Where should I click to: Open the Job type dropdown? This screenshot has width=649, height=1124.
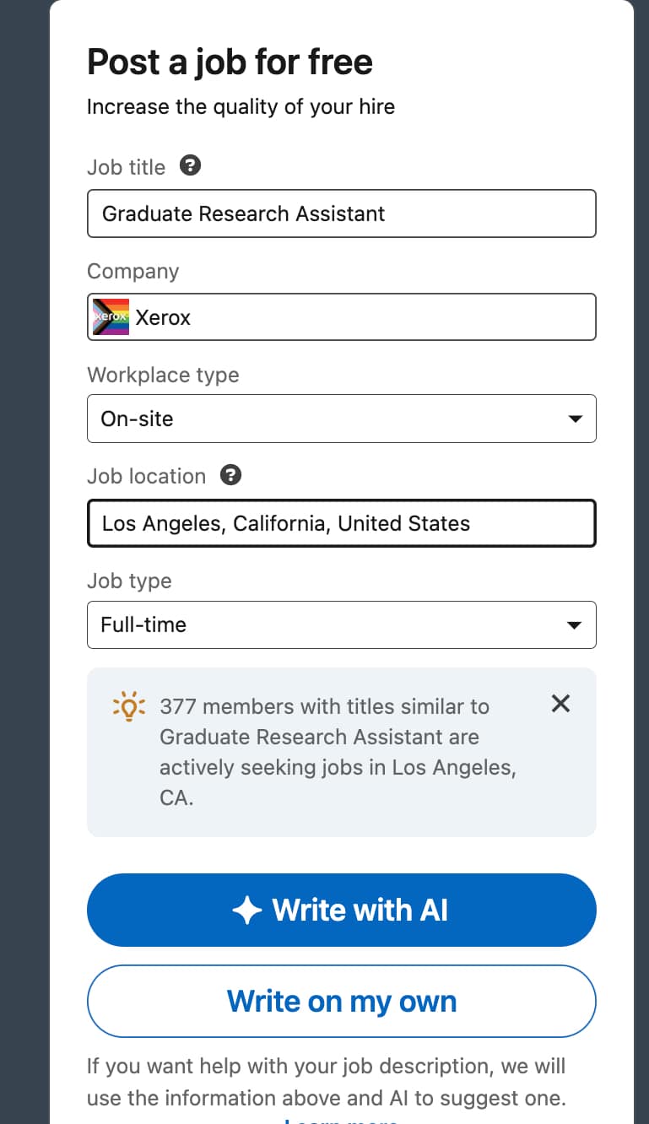(x=341, y=624)
